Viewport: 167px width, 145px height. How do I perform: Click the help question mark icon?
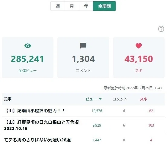click(161, 29)
